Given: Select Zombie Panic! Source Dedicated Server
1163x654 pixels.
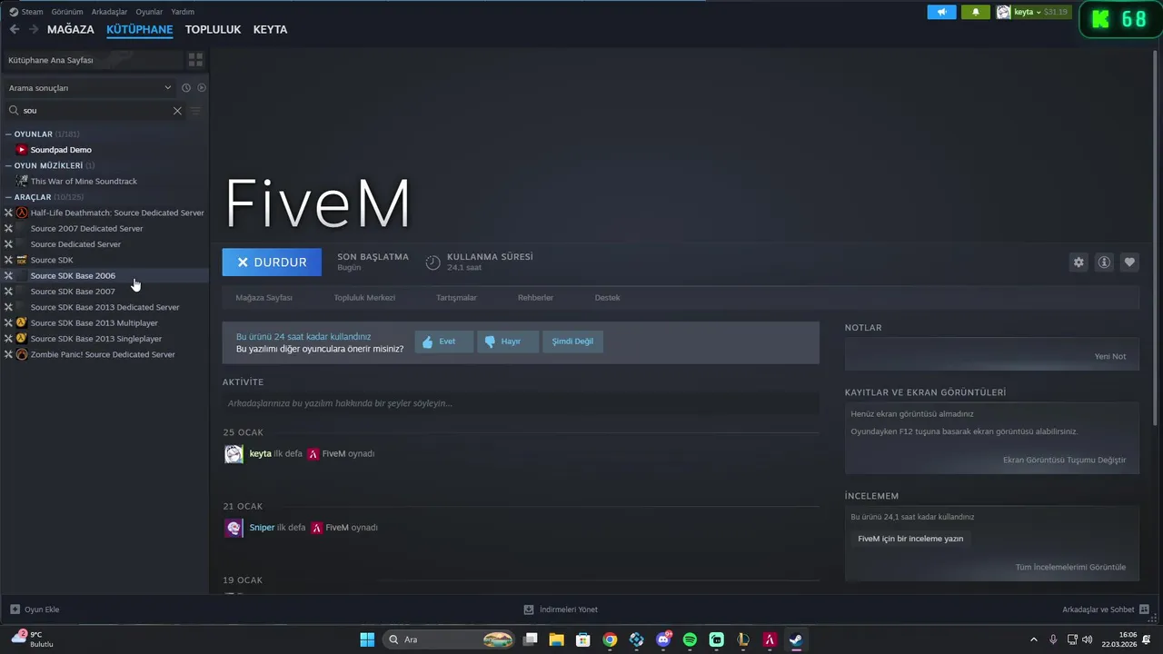Looking at the screenshot, I should [x=104, y=355].
